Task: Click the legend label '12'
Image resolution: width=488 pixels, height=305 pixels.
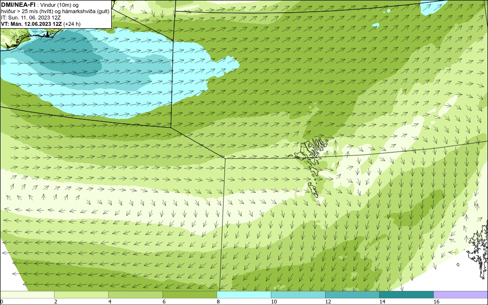Action: (x=328, y=302)
